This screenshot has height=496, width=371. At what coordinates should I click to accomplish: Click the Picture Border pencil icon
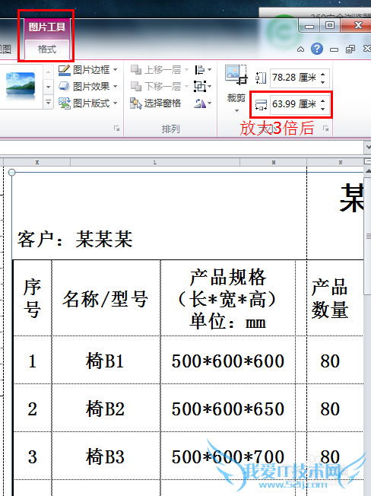[64, 69]
